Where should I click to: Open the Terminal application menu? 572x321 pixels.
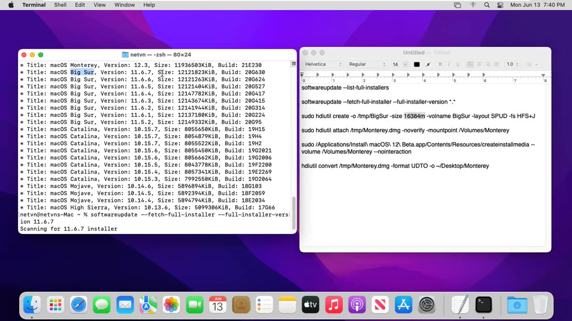pos(34,5)
